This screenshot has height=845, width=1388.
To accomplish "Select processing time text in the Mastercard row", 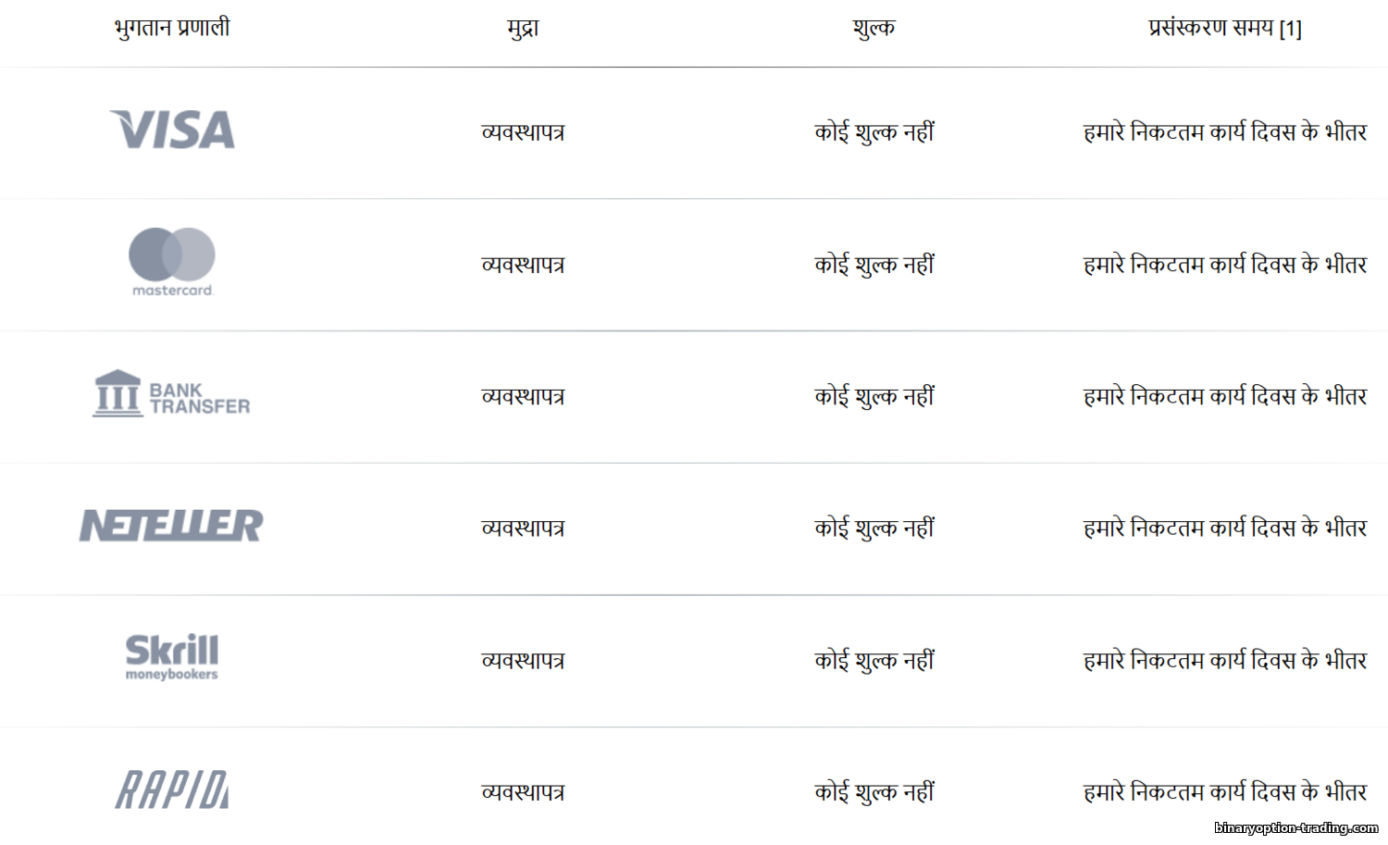I will pyautogui.click(x=1224, y=265).
